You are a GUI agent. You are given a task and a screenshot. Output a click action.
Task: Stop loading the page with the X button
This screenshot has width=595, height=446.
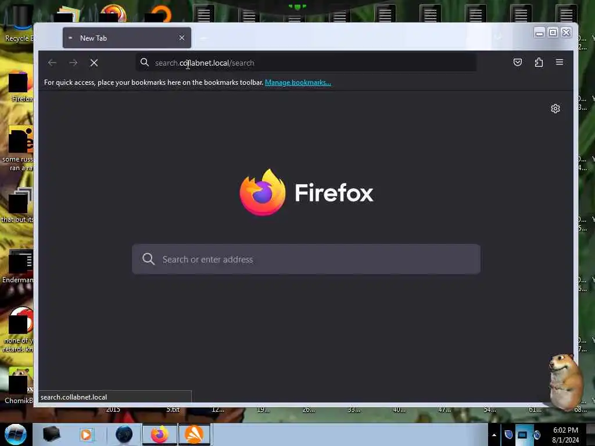coord(94,63)
